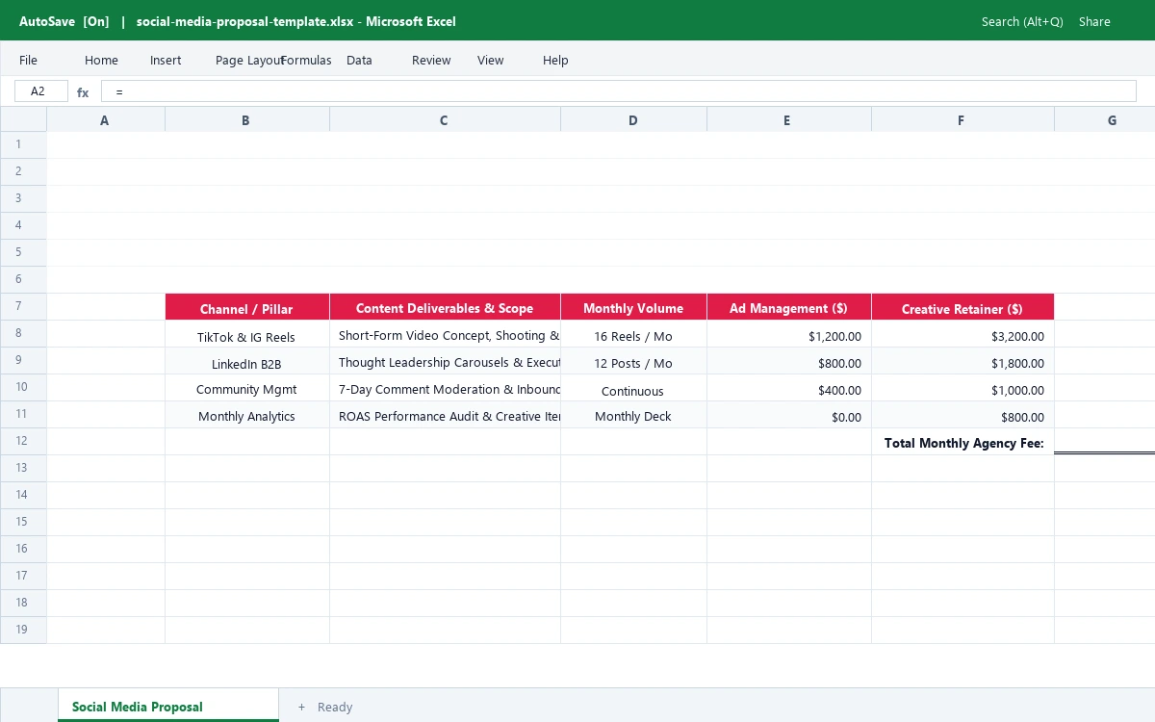Select the 'Monthly Deck' cell

634,415
